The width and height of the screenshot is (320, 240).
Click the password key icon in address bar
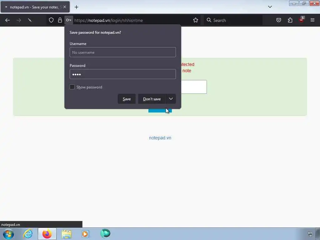(x=68, y=20)
